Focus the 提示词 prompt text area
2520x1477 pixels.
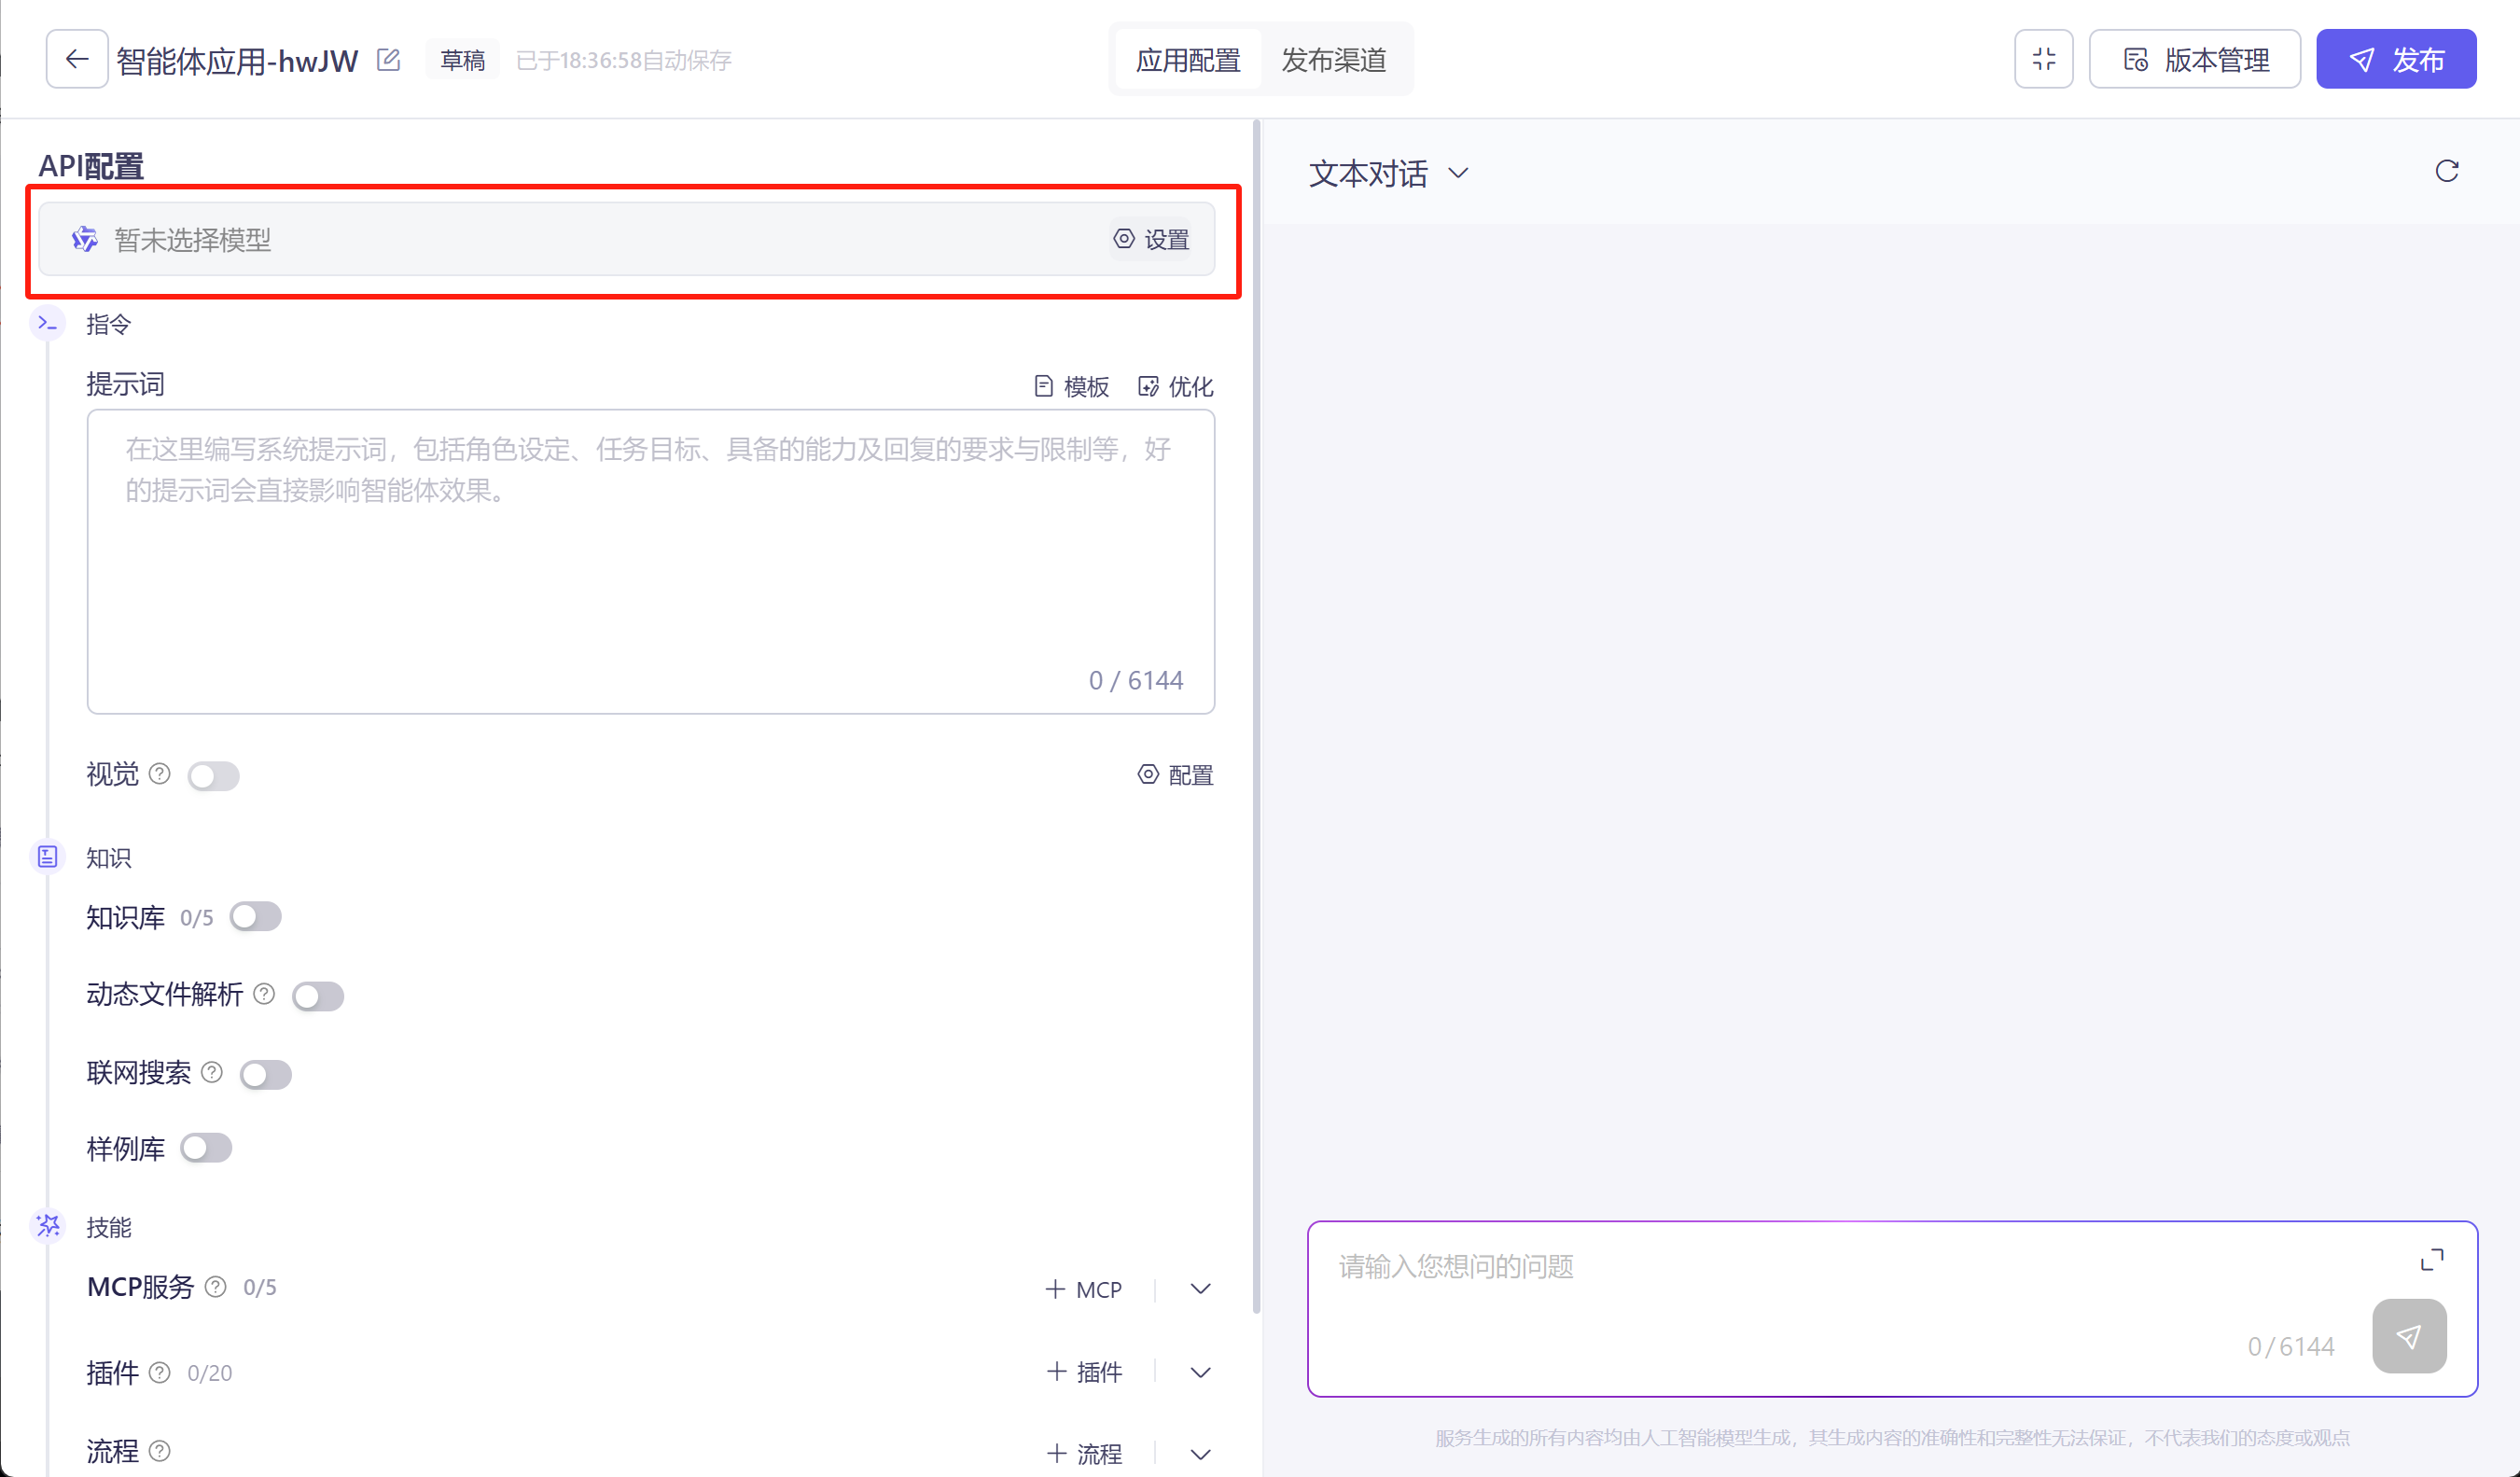(x=651, y=561)
